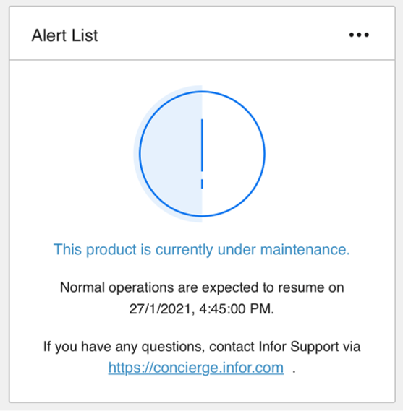Click the shaded left half of alert circle

point(171,154)
